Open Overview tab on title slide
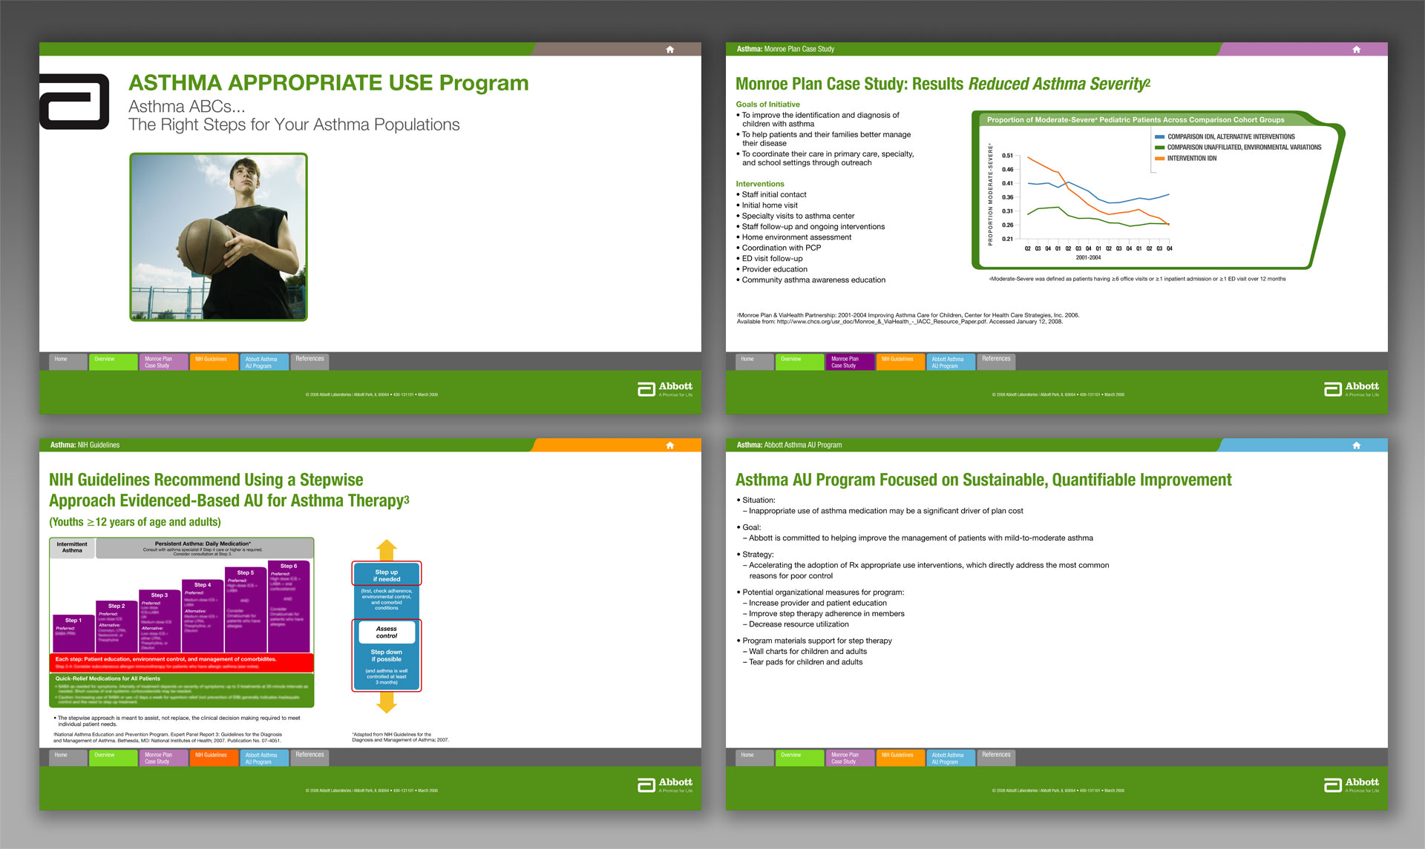This screenshot has width=1425, height=849. point(113,362)
